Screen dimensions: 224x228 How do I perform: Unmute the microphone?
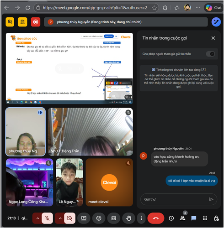(x=47, y=218)
